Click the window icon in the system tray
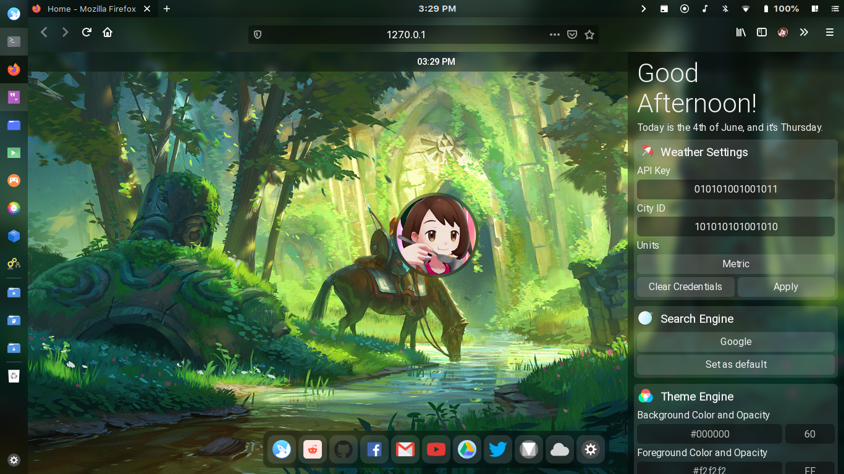844x474 pixels. click(x=664, y=9)
